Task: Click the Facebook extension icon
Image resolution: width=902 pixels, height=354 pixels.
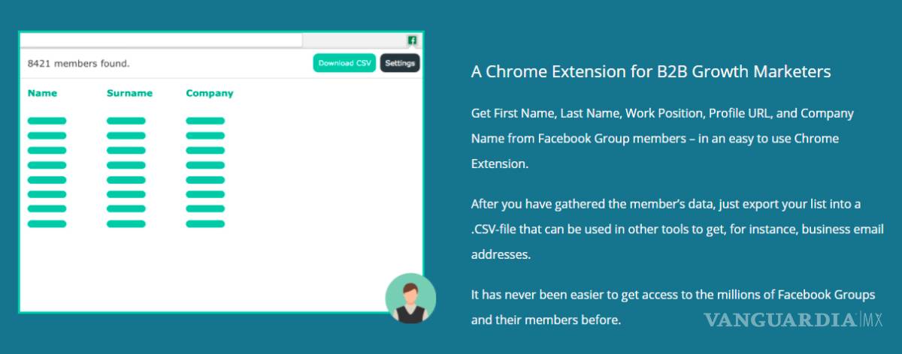Action: pos(412,40)
